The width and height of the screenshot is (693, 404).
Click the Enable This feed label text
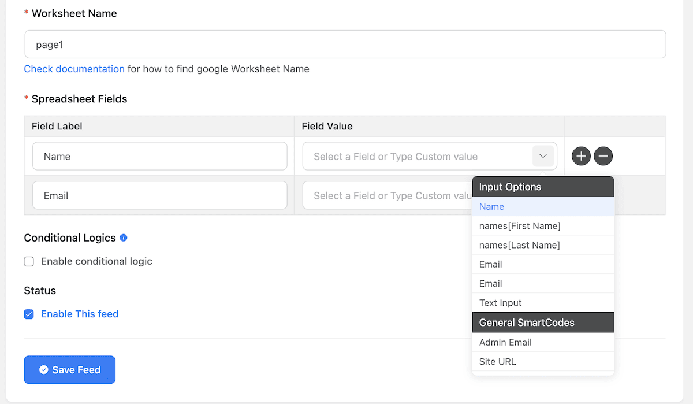tap(80, 314)
